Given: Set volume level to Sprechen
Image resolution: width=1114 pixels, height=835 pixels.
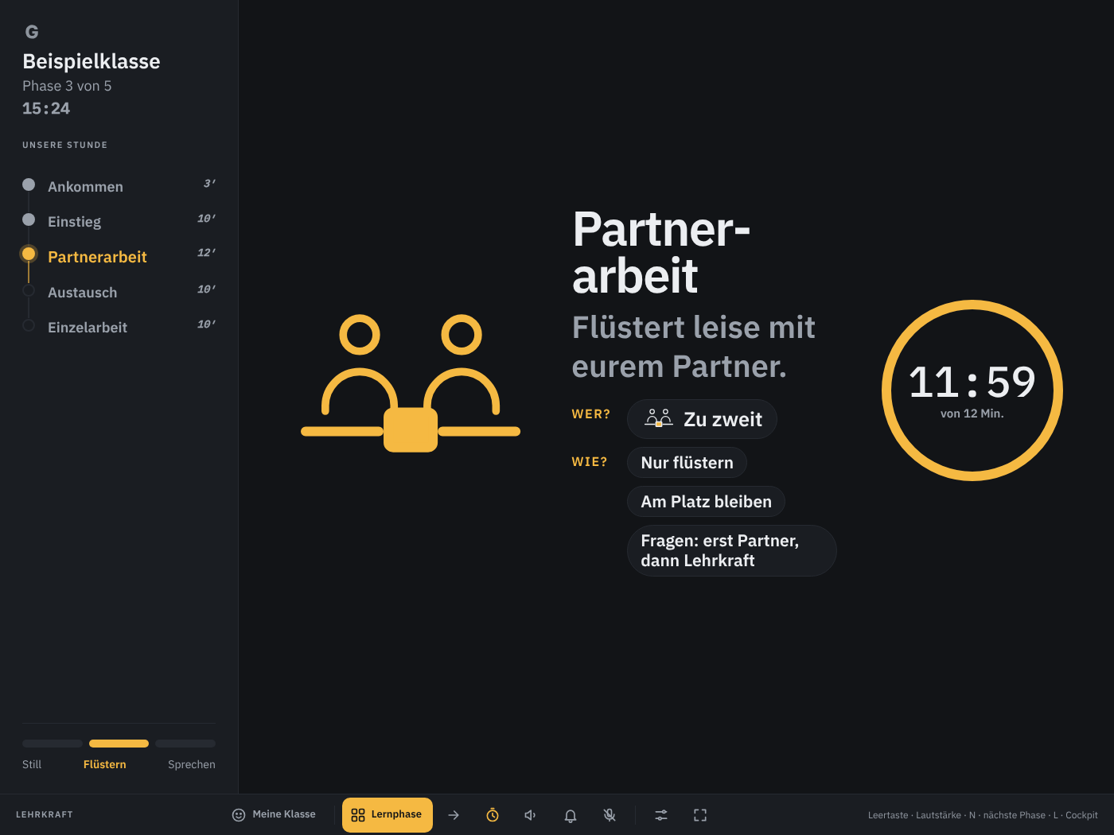Looking at the screenshot, I should [x=192, y=764].
